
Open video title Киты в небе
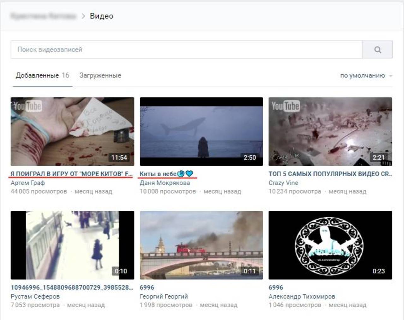[166, 174]
